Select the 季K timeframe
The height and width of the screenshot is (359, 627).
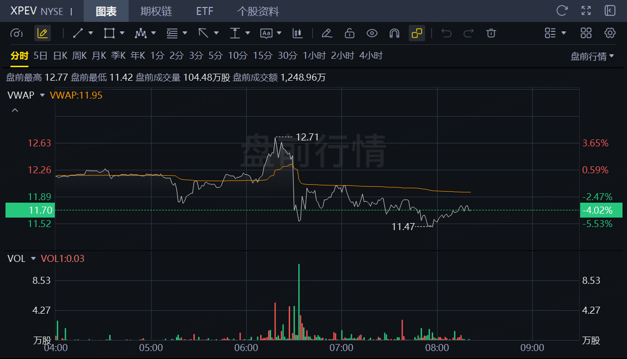tap(118, 56)
